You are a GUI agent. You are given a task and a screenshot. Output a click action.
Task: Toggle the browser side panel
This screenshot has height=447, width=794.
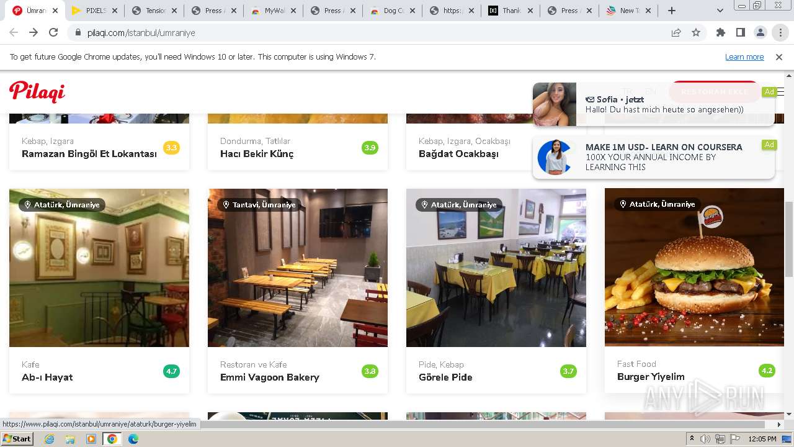[x=741, y=33]
